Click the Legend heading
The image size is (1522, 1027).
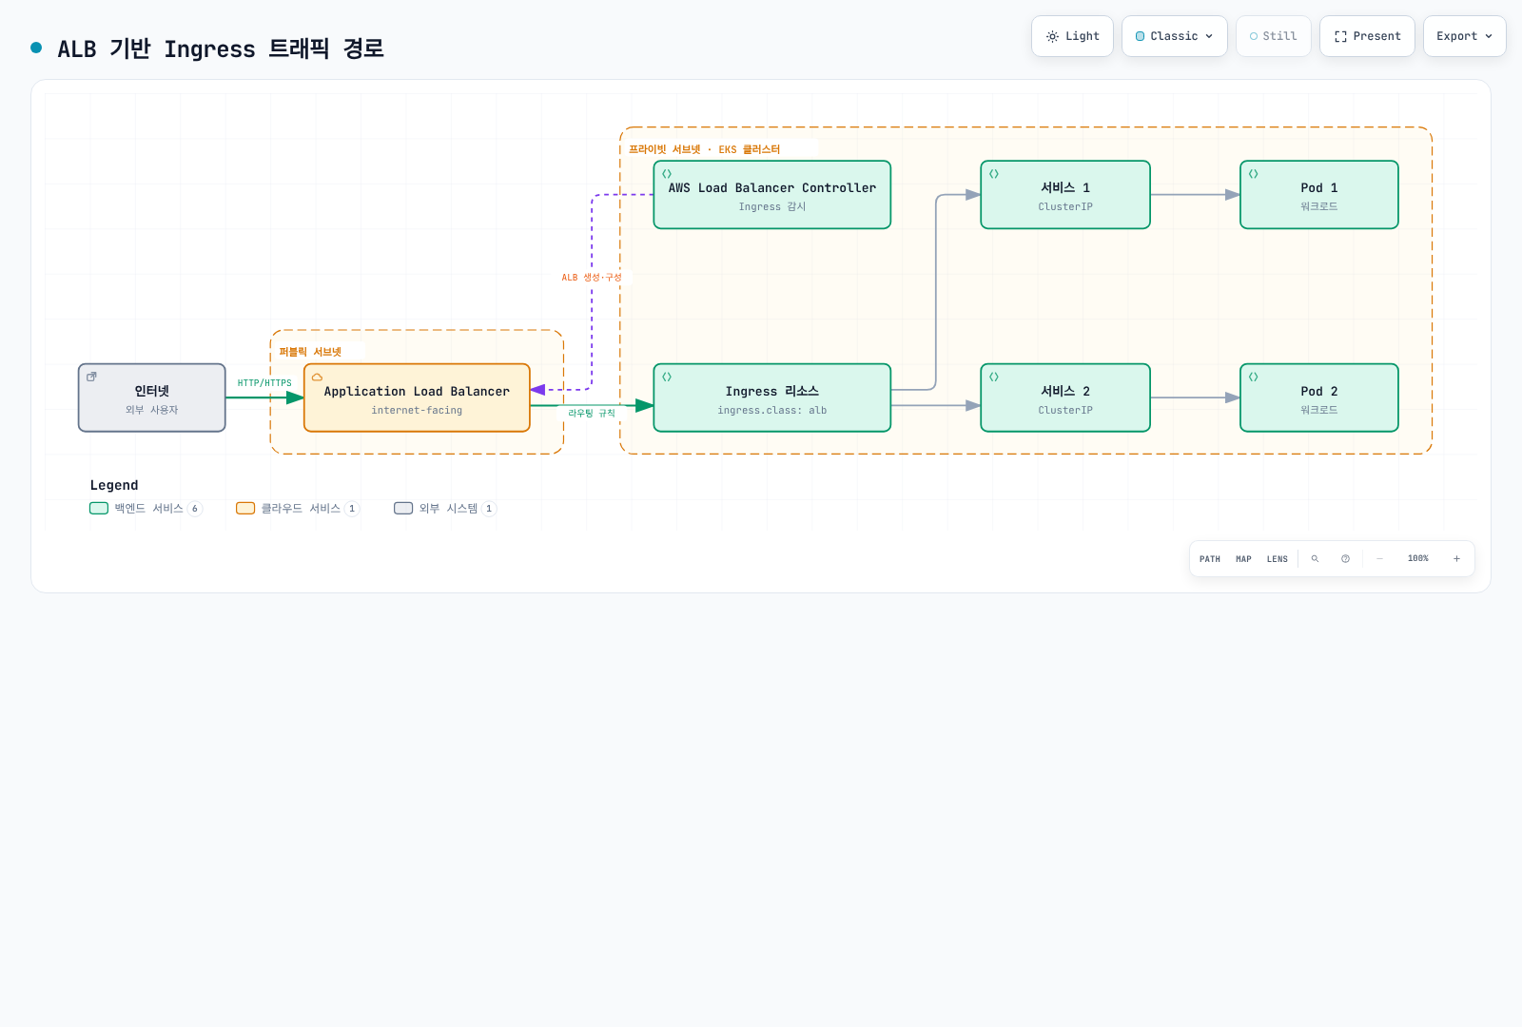click(114, 485)
